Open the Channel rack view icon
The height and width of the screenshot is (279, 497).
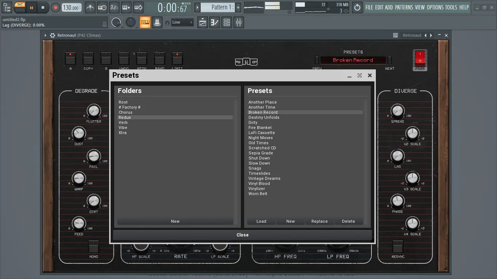(x=227, y=23)
